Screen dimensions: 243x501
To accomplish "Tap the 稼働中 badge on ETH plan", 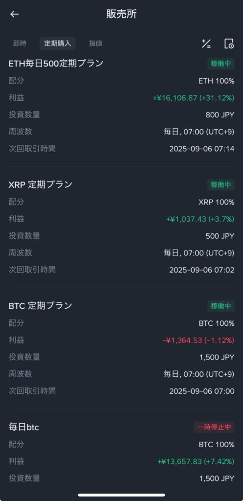I will (221, 64).
